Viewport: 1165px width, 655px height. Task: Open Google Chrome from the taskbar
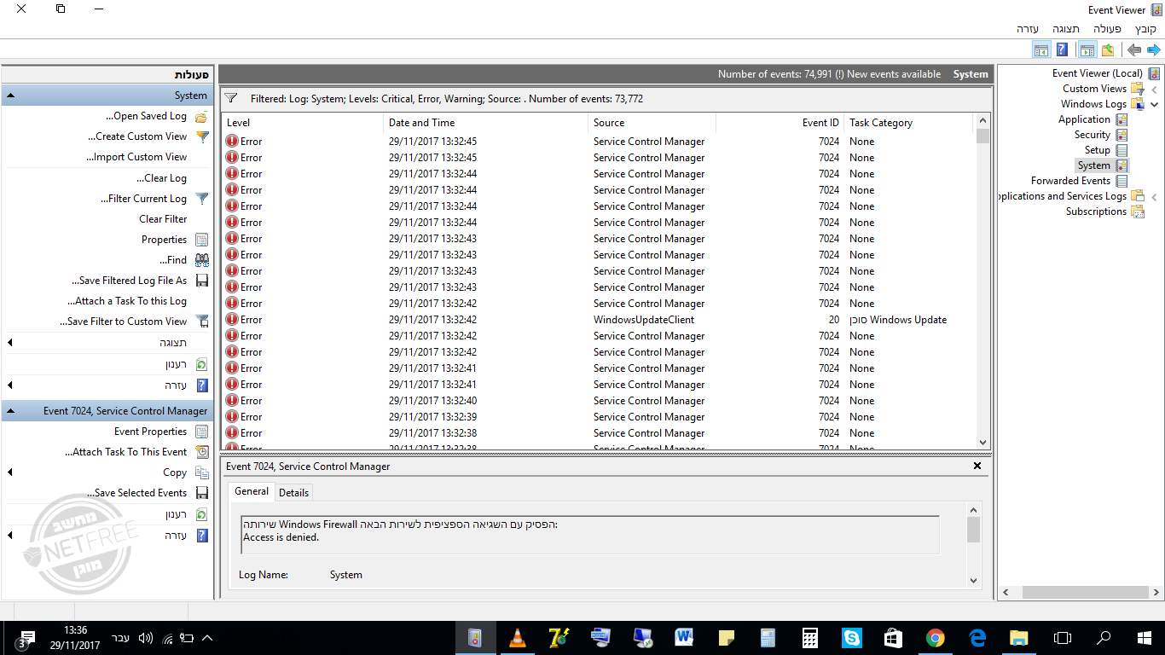tap(936, 637)
